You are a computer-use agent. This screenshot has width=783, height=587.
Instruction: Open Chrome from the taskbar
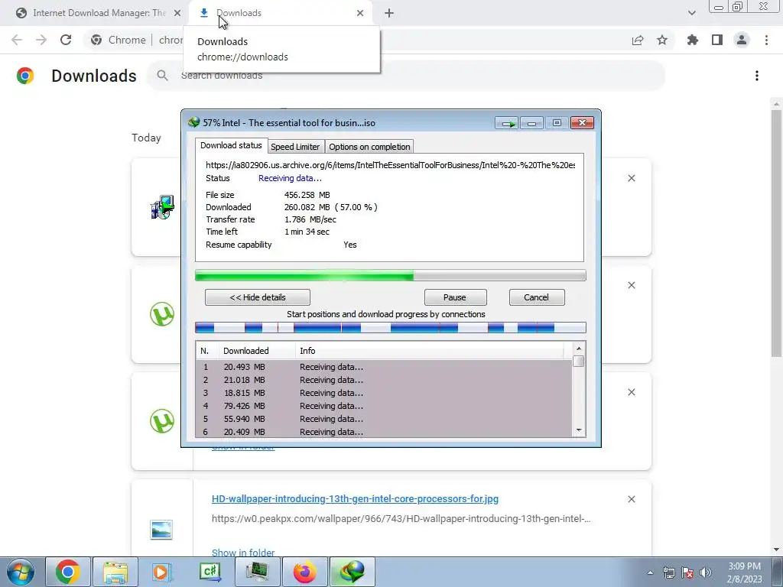click(68, 572)
